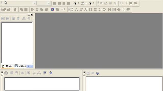Click the binoculars find icon in the explorer toolbar
This screenshot has width=163, height=91.
(24, 18)
